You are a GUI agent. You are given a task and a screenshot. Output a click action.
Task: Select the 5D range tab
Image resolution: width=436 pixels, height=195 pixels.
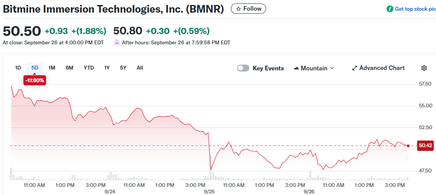point(35,68)
